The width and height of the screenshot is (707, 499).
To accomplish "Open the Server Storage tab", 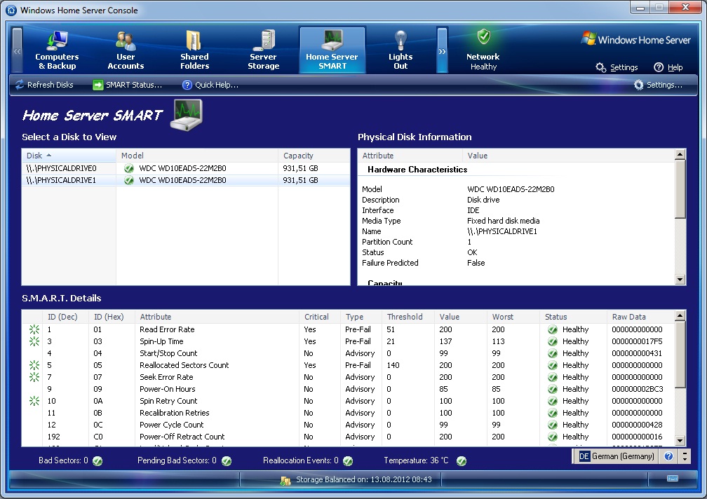I will [264, 50].
